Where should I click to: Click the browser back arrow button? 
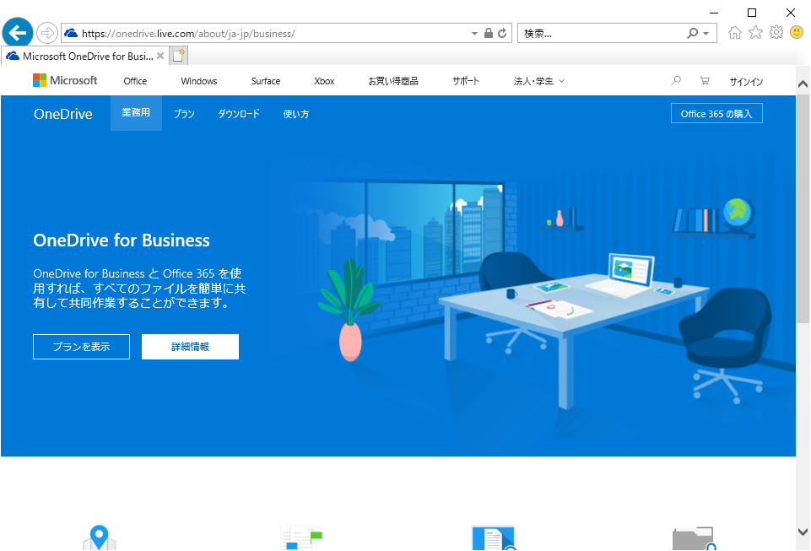18,33
